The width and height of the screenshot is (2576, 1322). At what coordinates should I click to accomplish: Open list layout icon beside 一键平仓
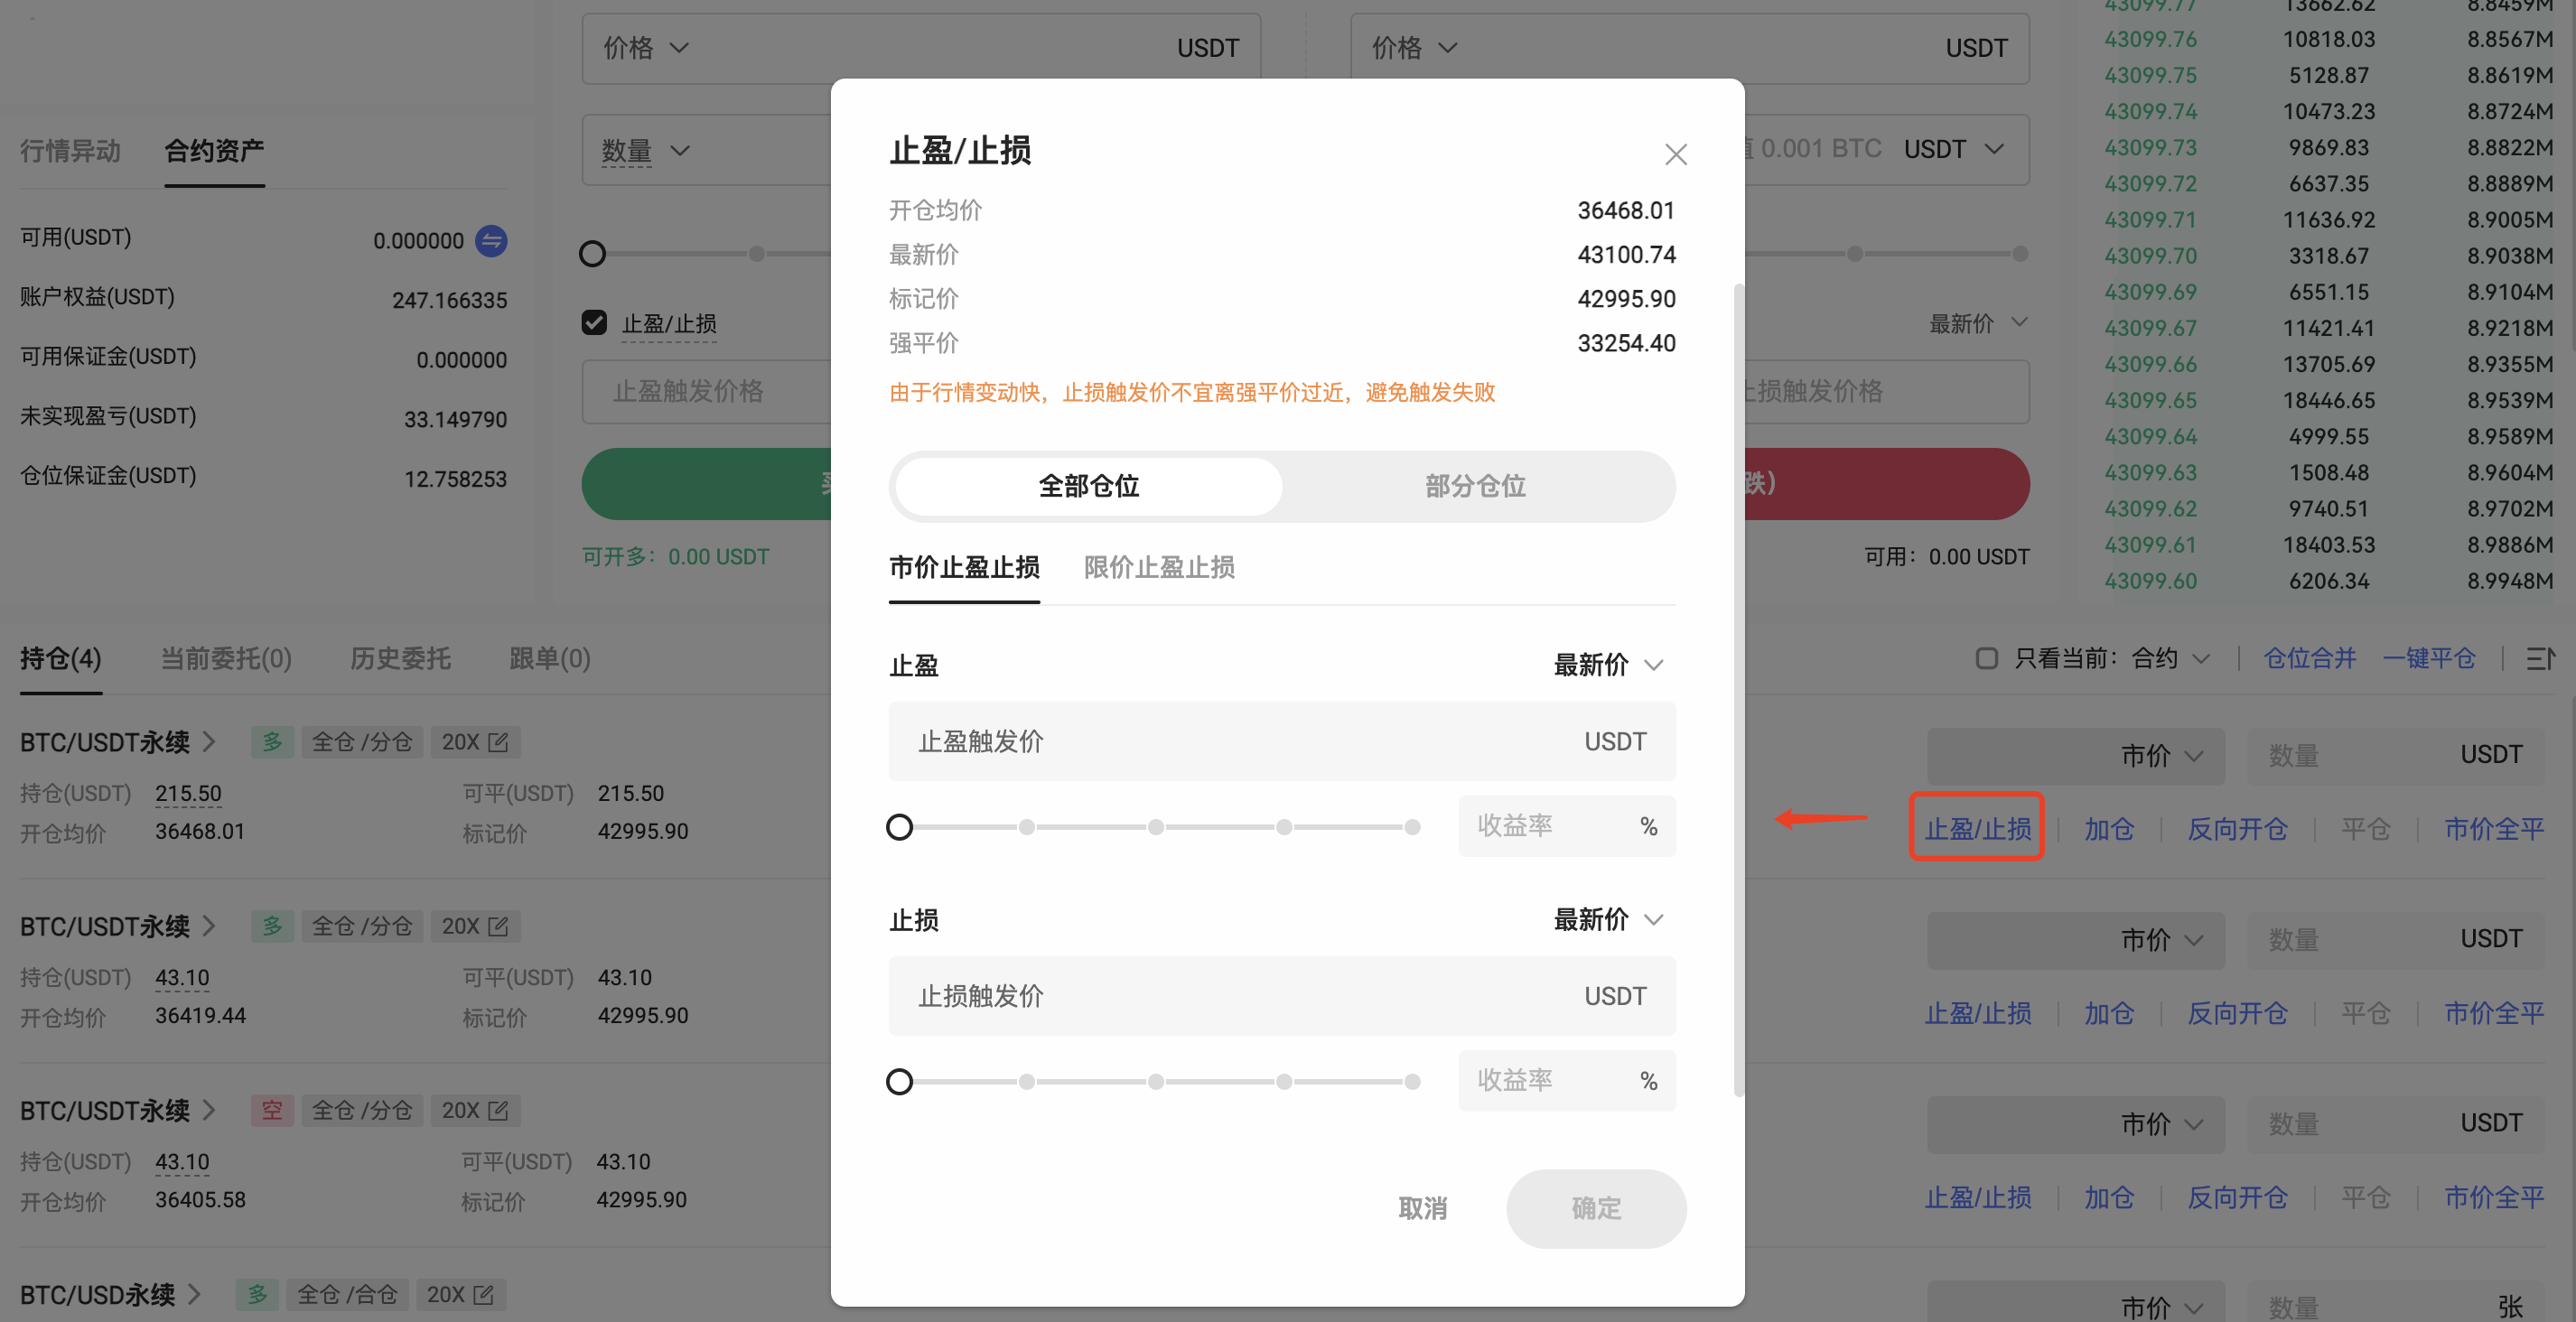2541,658
